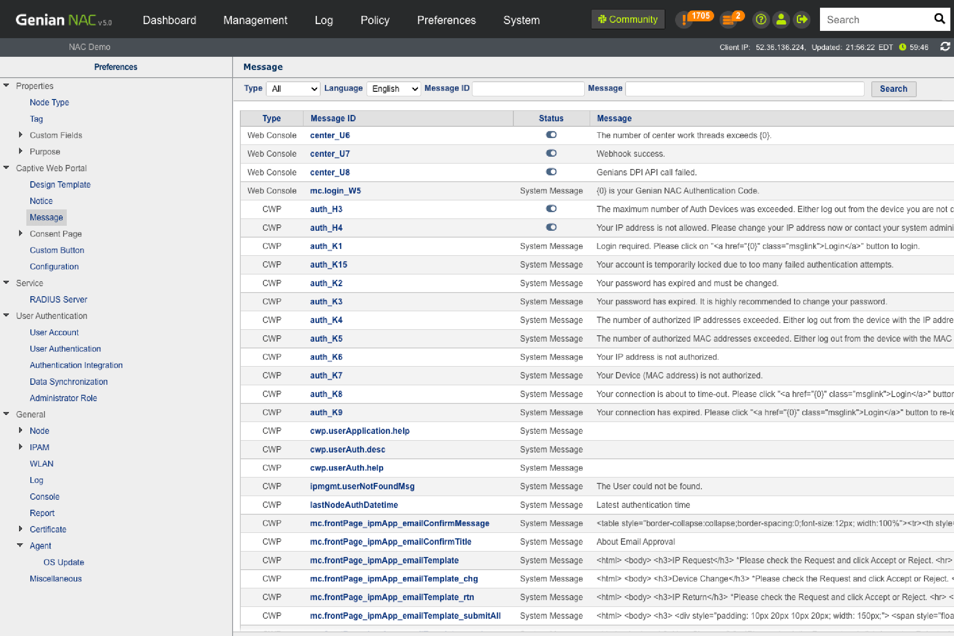
Task: Click the refresh icon beside session timer
Action: [945, 47]
